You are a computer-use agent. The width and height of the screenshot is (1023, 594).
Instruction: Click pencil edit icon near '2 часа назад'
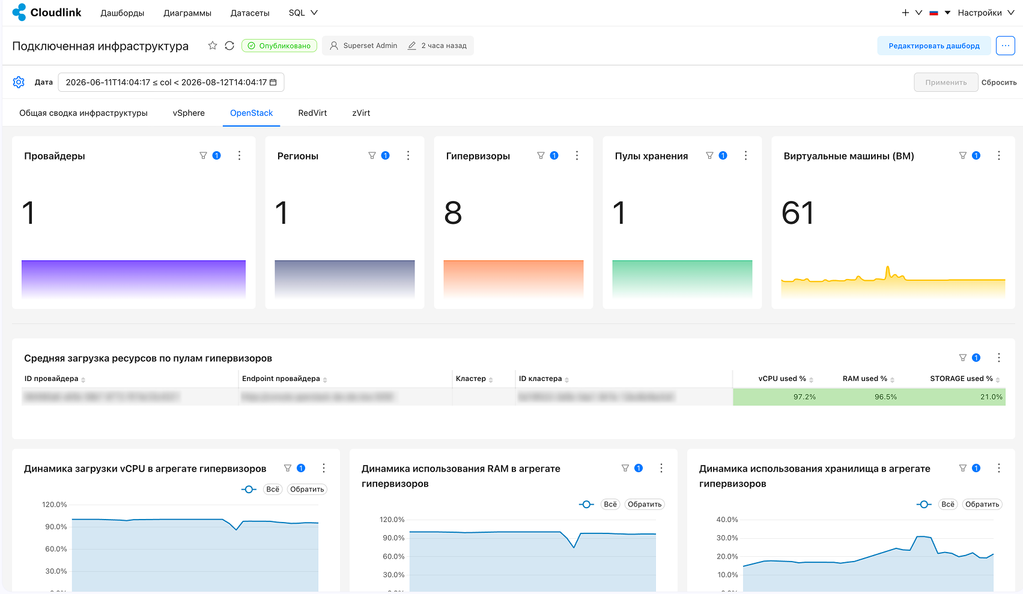point(411,46)
